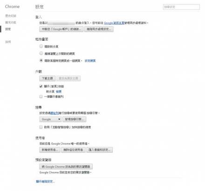Click the disconnect Google Account button
Screen dimensions: 205x191
click(x=61, y=29)
